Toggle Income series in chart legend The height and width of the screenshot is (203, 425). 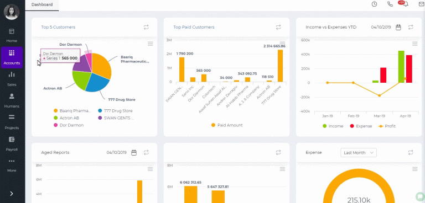[333, 126]
